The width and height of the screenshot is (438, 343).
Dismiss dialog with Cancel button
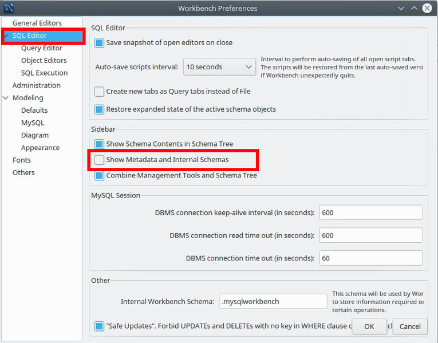[410, 326]
